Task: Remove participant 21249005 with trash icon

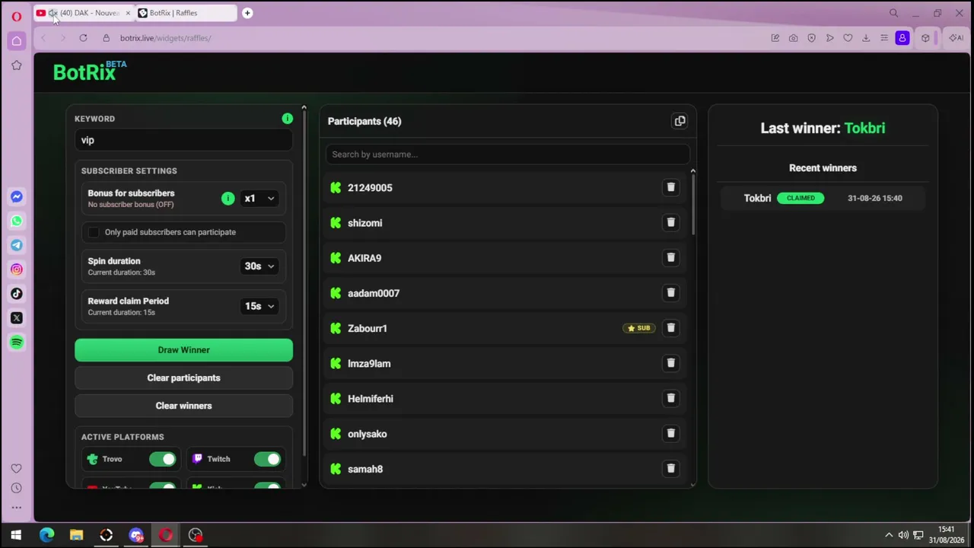Action: tap(670, 187)
